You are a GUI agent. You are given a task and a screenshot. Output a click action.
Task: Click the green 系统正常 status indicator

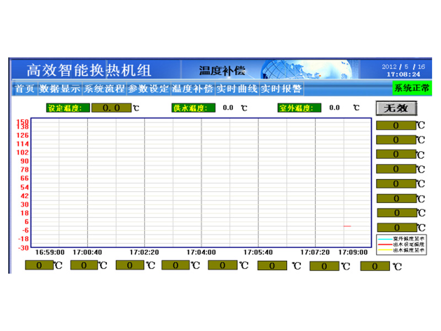[412, 88]
